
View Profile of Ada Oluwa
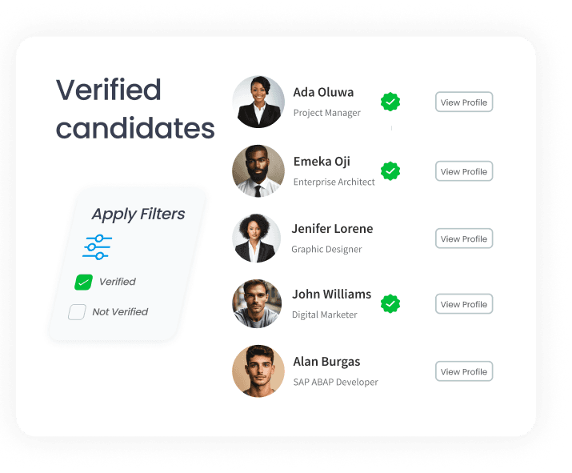(x=463, y=102)
